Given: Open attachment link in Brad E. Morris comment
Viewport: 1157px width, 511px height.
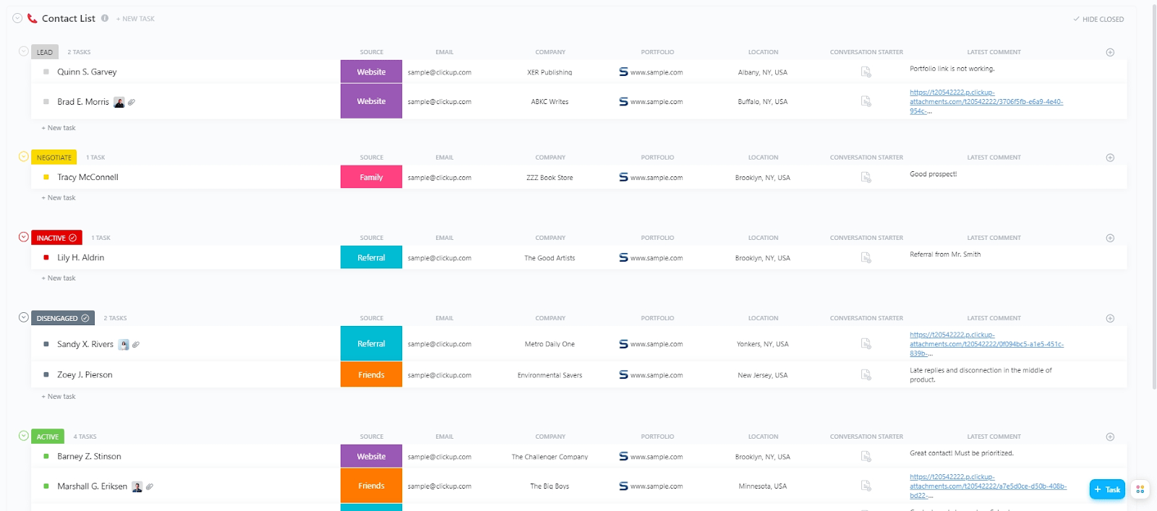Looking at the screenshot, I should [986, 102].
